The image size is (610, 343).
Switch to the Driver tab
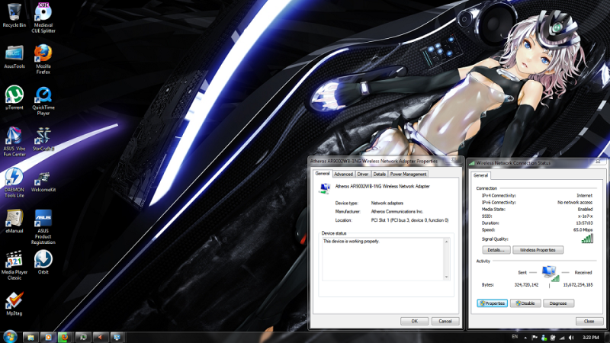363,174
